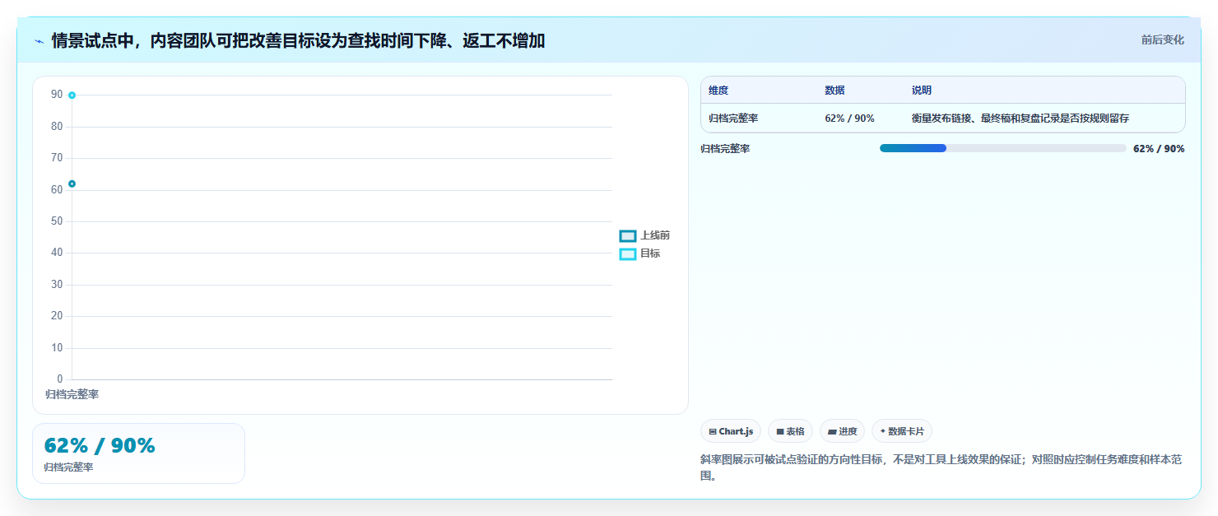Click the 归档完整率 label under the card value

(x=68, y=467)
